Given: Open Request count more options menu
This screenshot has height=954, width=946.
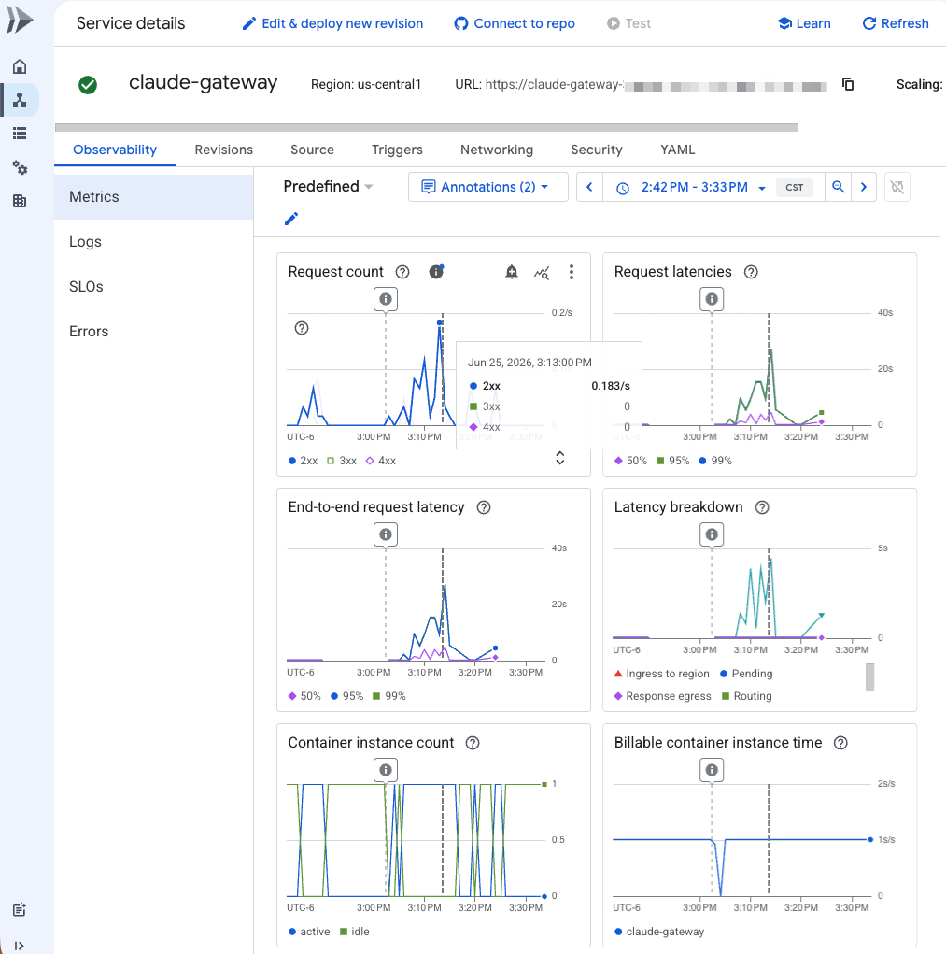Looking at the screenshot, I should (571, 272).
